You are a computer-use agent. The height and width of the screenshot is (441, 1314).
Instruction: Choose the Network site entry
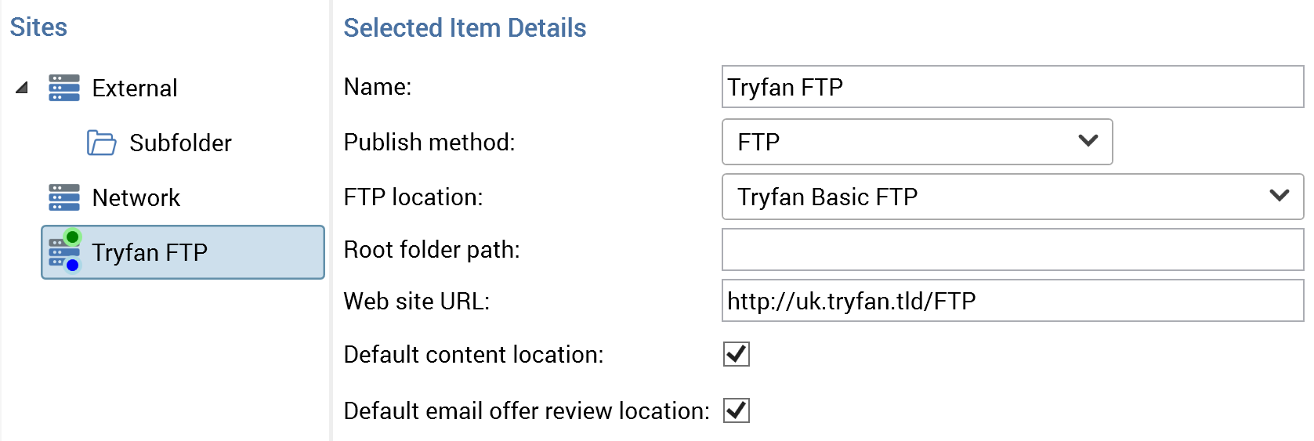136,197
